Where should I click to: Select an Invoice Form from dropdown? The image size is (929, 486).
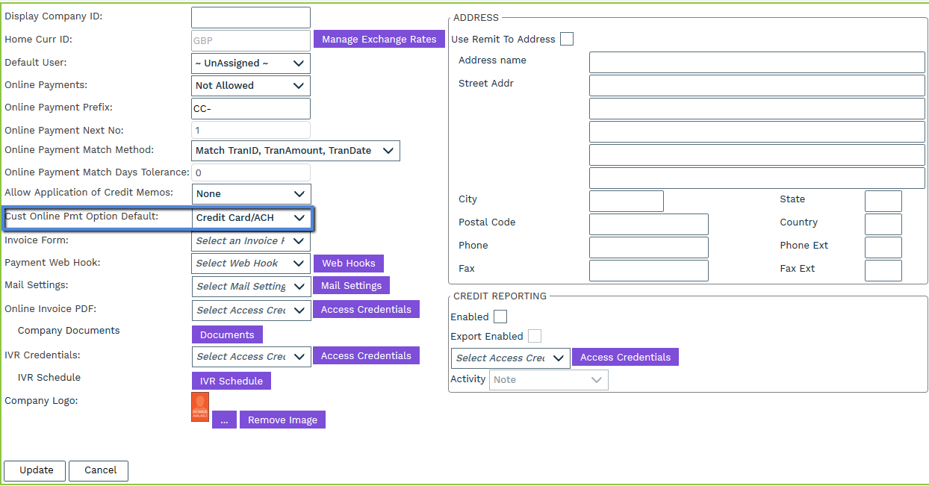251,241
